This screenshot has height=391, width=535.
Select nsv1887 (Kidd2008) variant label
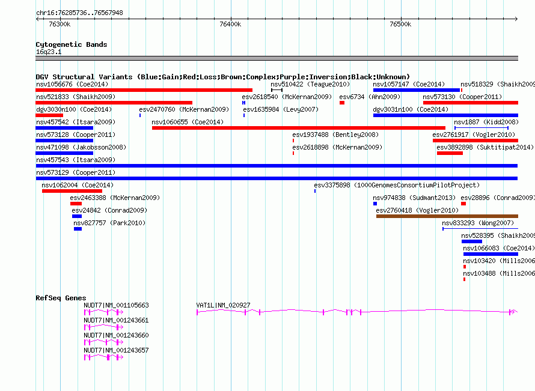[x=486, y=122]
